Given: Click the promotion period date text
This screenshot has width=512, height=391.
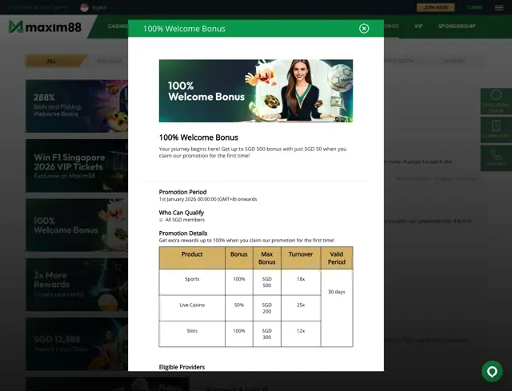Looking at the screenshot, I should [208, 199].
